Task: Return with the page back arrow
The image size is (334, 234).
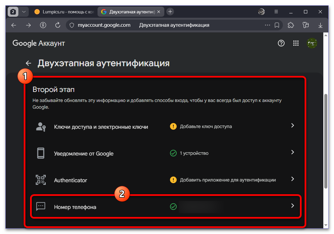Action: (x=28, y=63)
